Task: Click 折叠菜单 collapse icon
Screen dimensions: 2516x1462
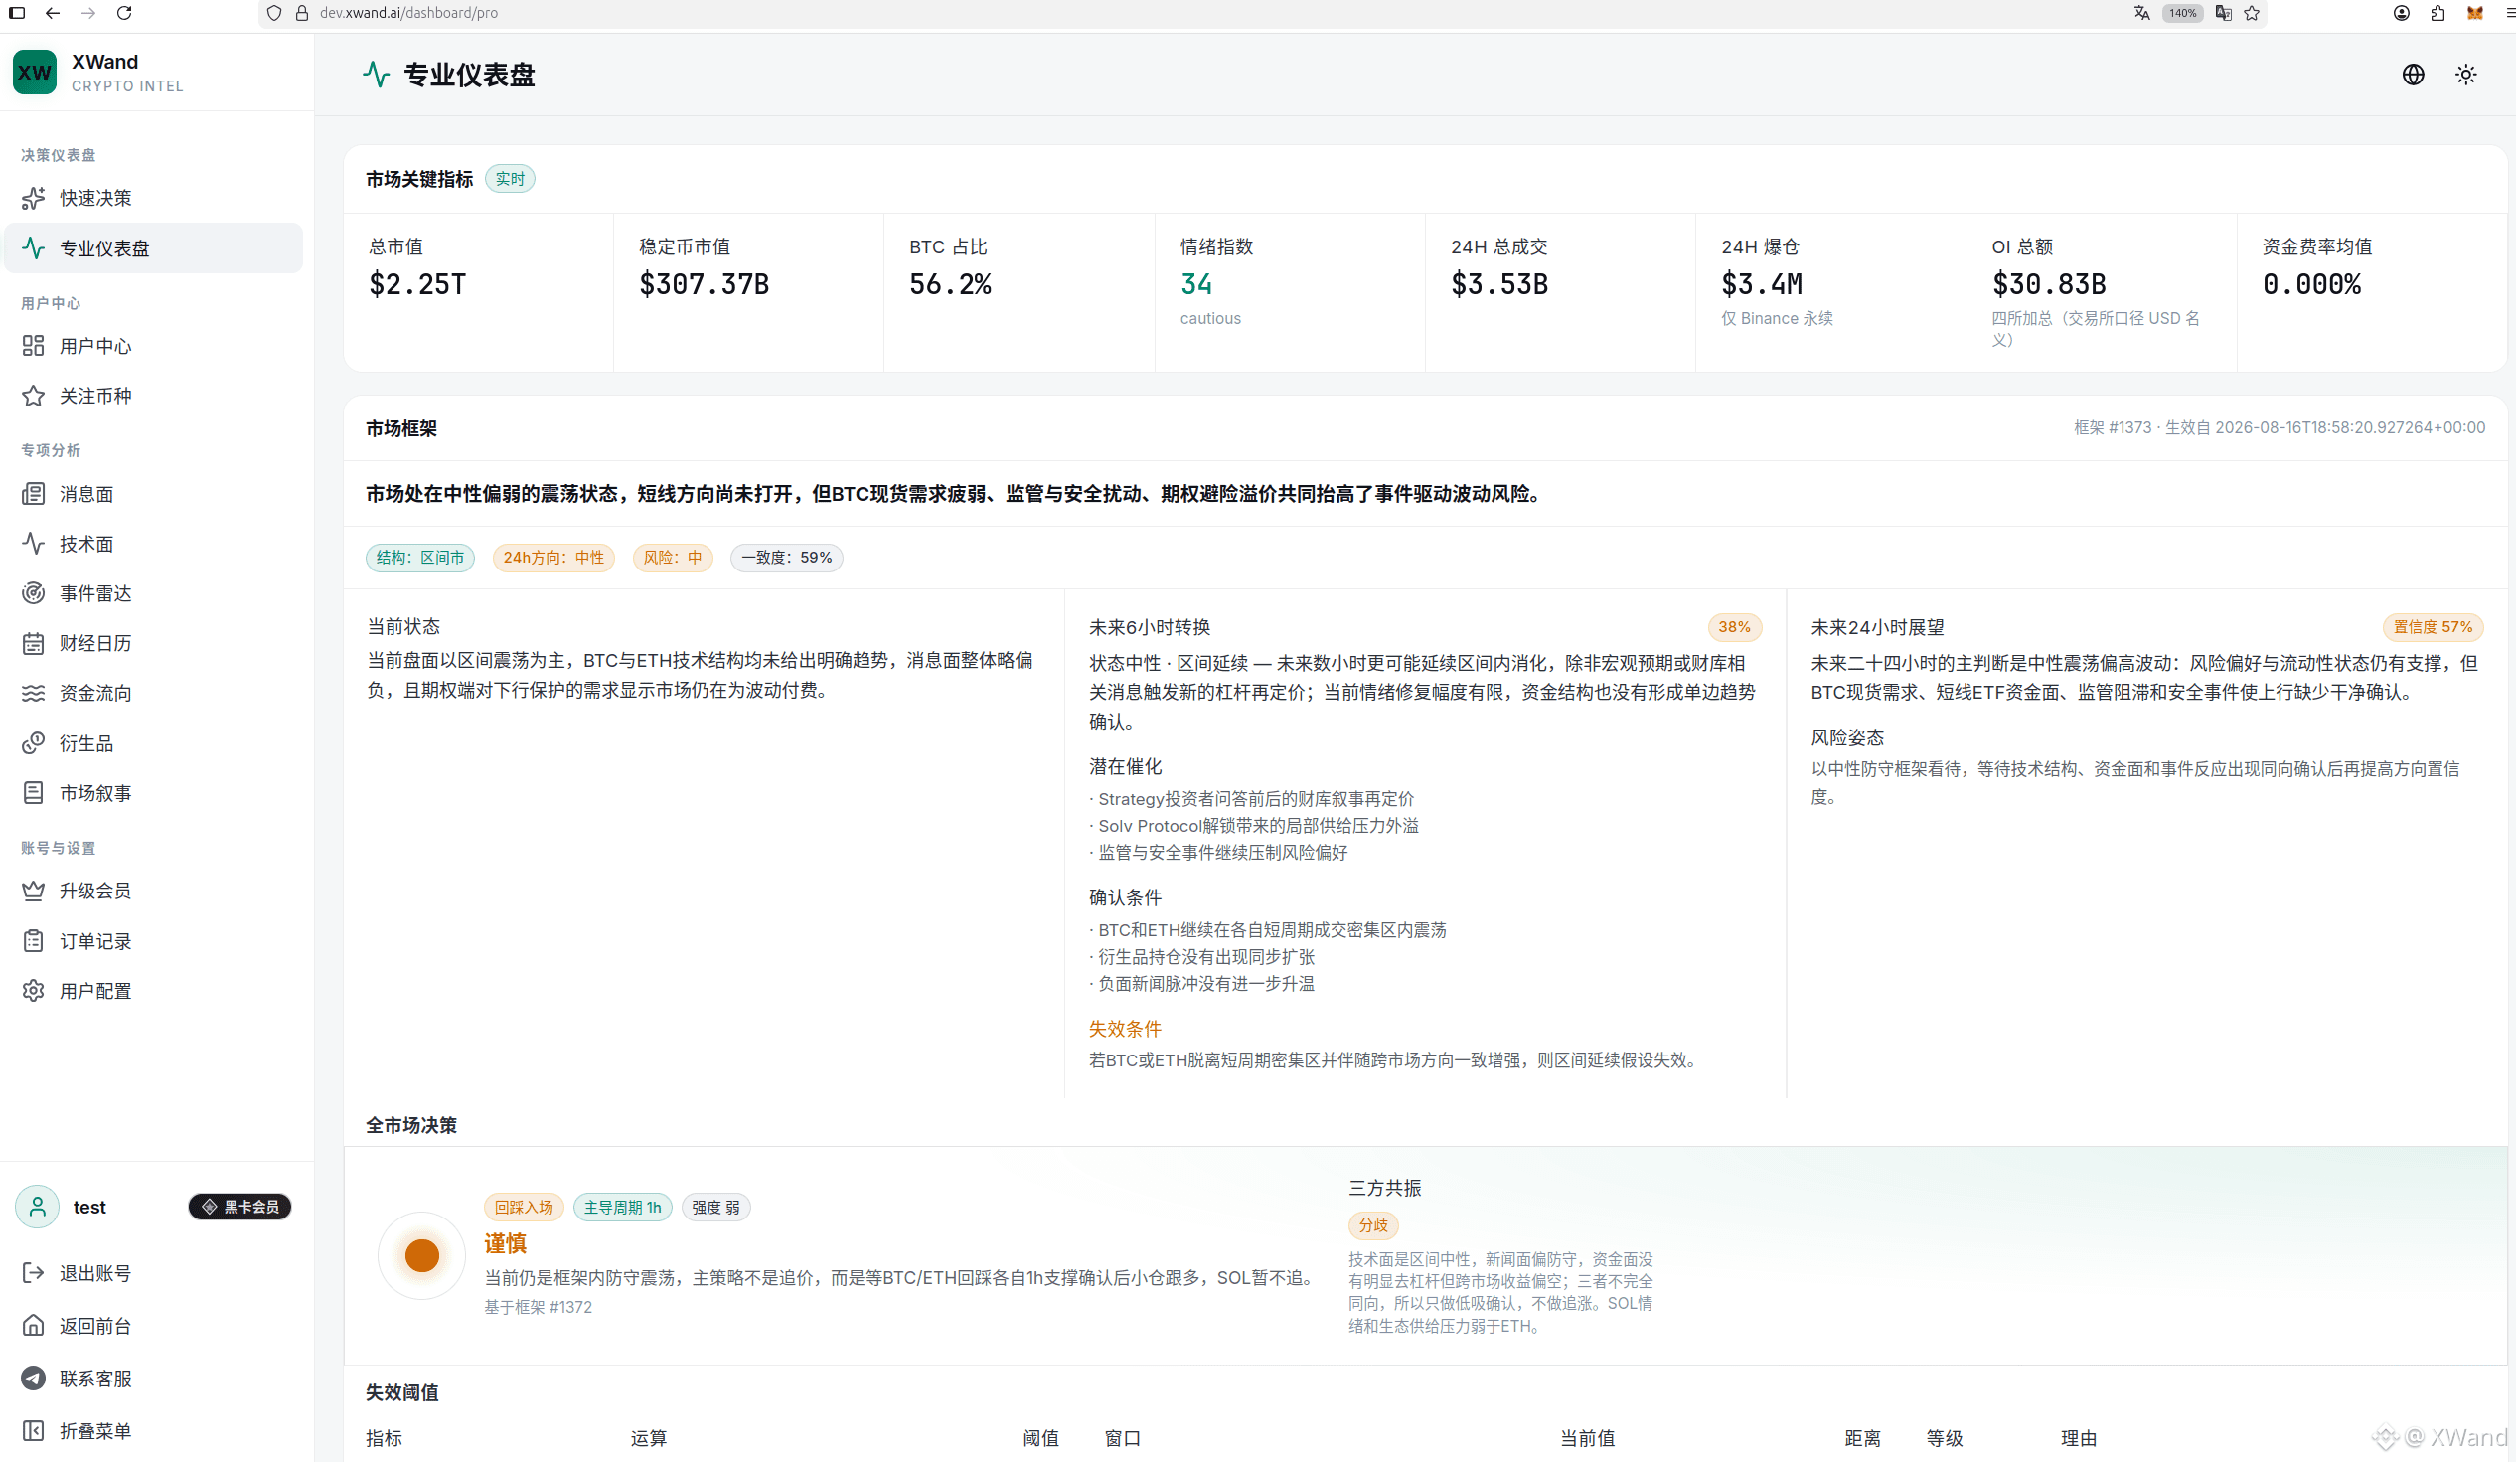Action: click(x=33, y=1431)
